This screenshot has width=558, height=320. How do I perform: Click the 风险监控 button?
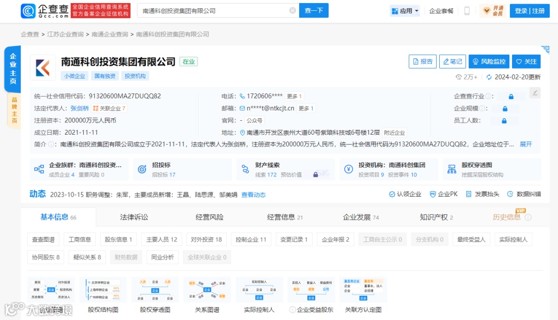[x=489, y=61]
